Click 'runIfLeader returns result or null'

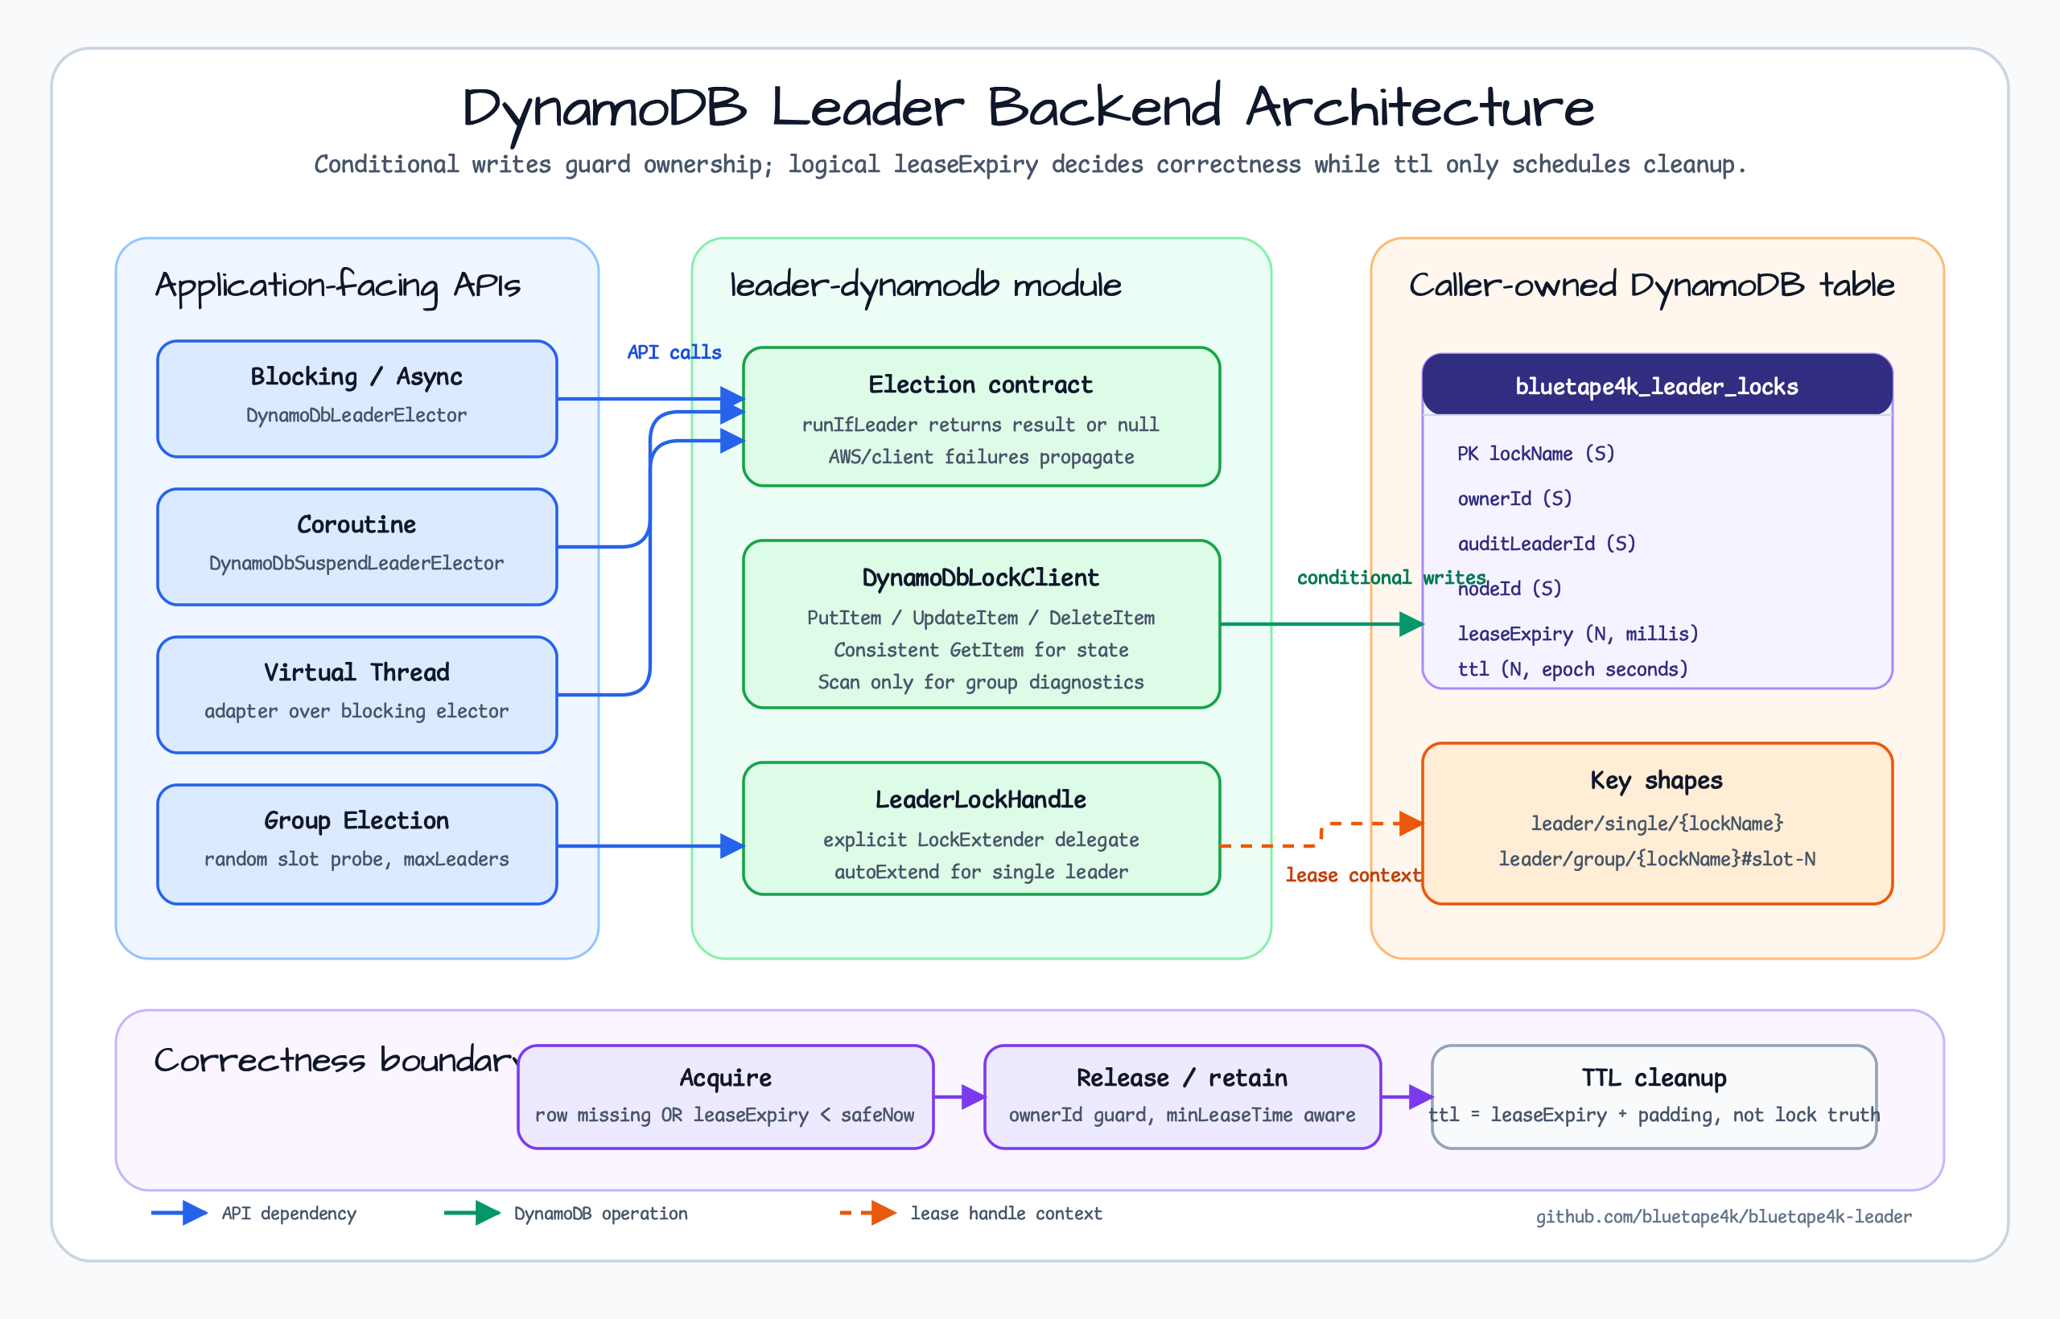980,425
